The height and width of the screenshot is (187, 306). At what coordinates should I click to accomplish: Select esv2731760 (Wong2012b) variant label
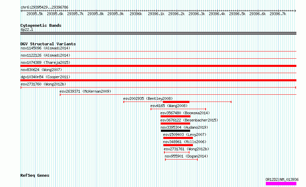pyautogui.click(x=43, y=84)
